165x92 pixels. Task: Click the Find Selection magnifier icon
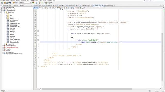pyautogui.click(x=54, y=8)
